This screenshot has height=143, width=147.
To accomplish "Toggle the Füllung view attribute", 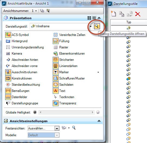I will [56, 41].
